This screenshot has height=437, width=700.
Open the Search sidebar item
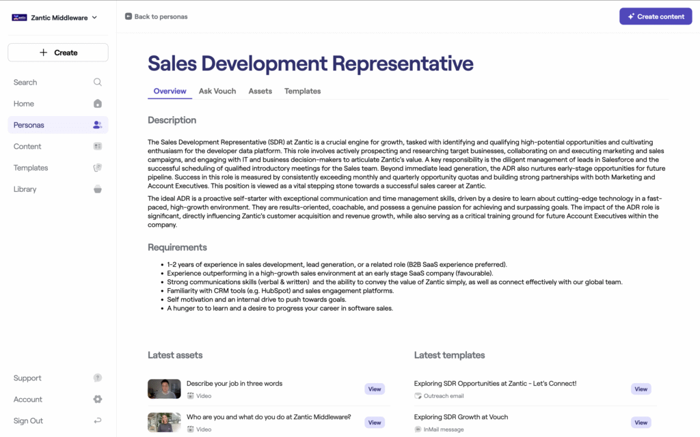[x=58, y=82]
